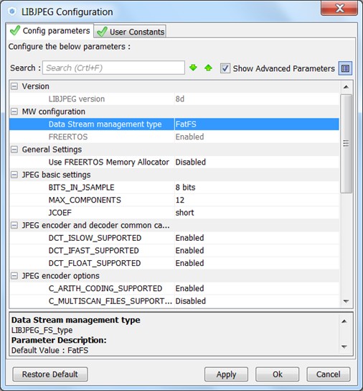
Task: Click the green down arrow search-next icon
Action: (x=193, y=68)
